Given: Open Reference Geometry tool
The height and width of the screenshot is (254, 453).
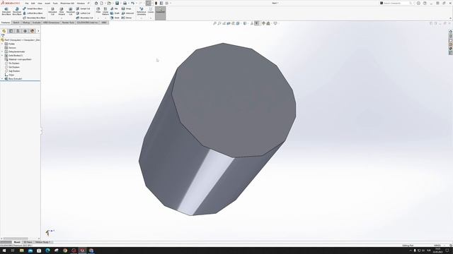Looking at the screenshot, I should [x=142, y=11].
